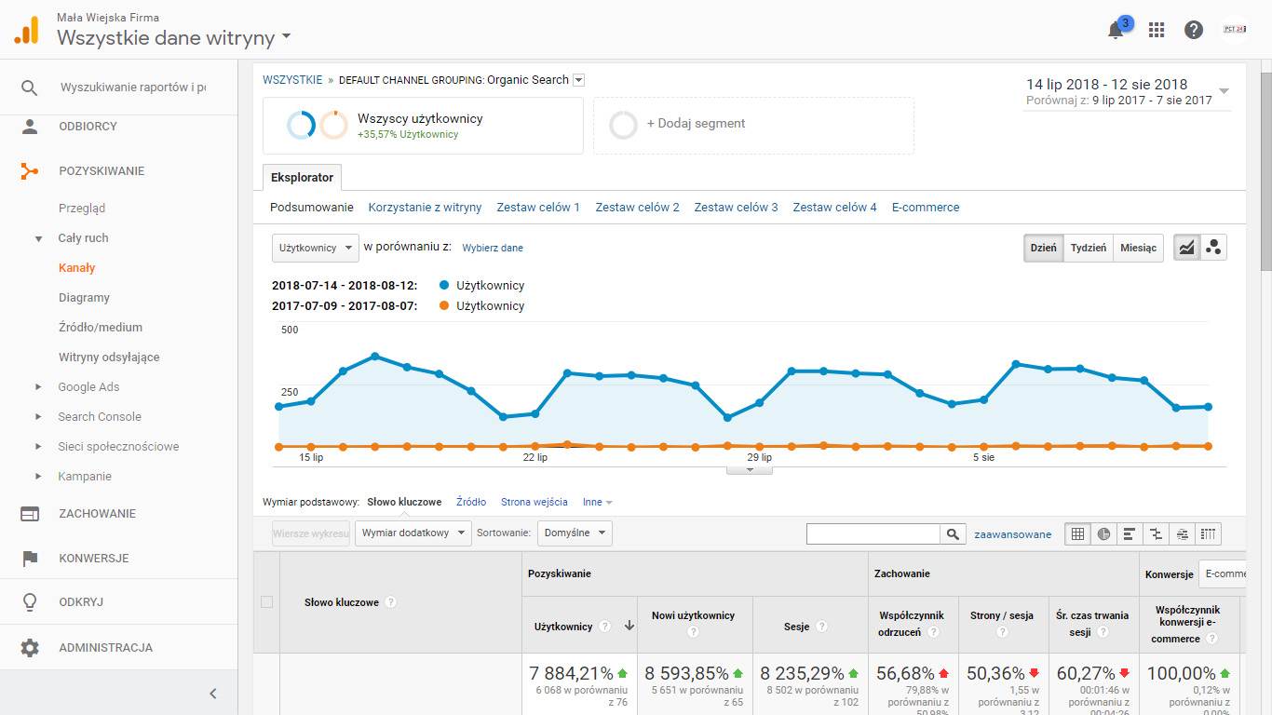Open the Google apps grid icon
This screenshot has height=715, width=1272.
(1157, 30)
